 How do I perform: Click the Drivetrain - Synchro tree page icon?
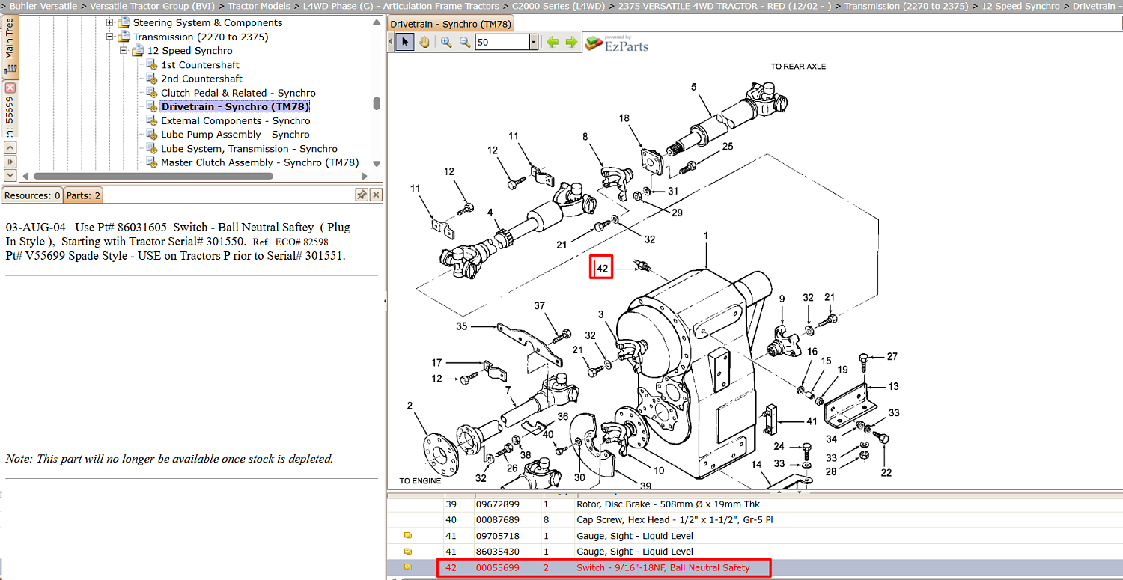click(152, 107)
